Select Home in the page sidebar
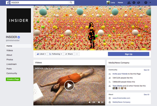Screen dimensions: 157x106 [x=18, y=46]
